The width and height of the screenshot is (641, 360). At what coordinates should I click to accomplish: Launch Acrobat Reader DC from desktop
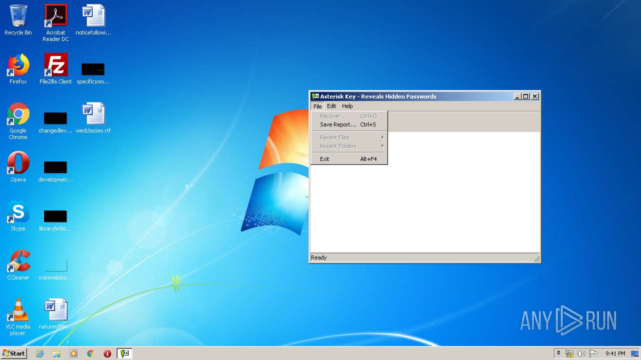(56, 23)
